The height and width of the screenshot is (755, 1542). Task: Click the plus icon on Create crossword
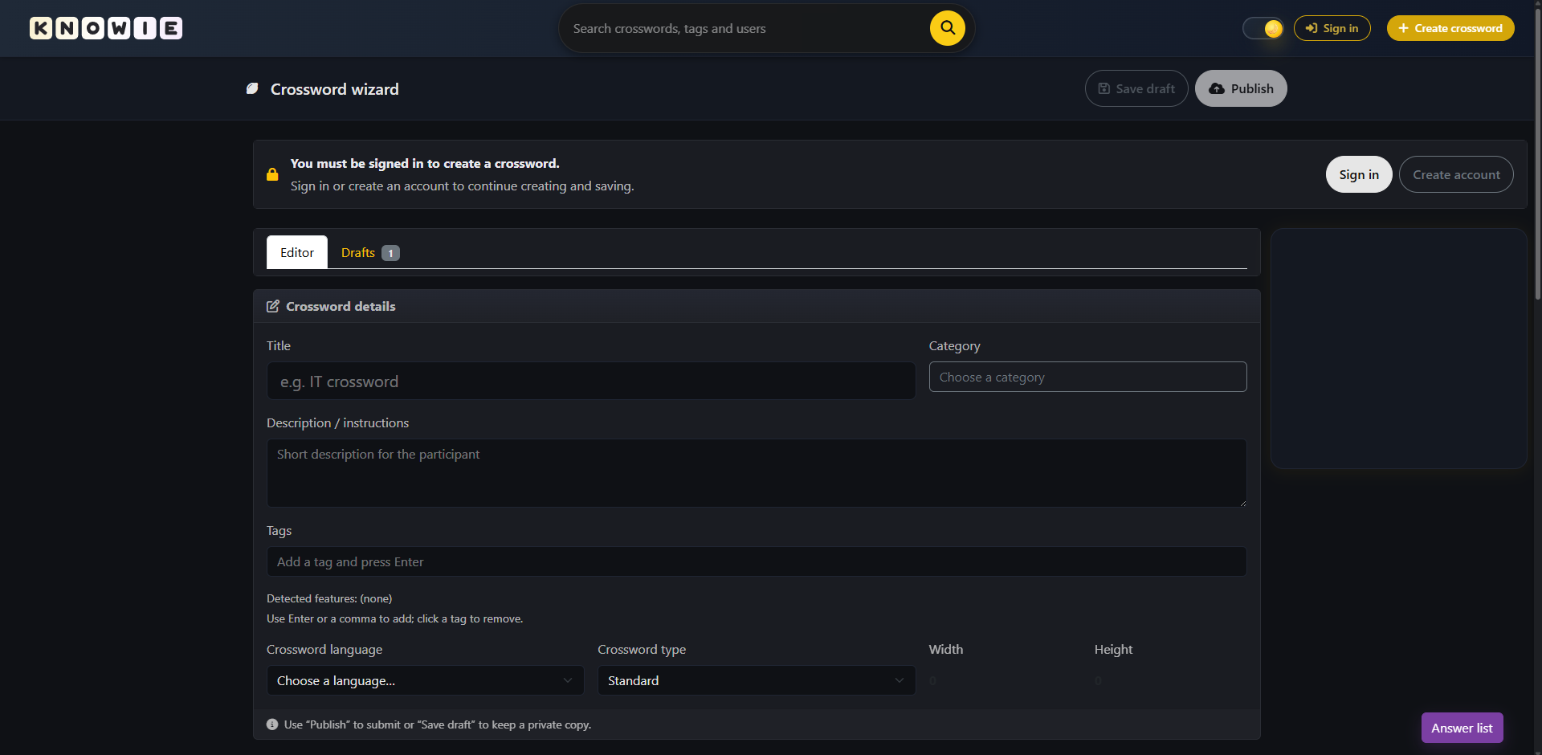pos(1403,28)
